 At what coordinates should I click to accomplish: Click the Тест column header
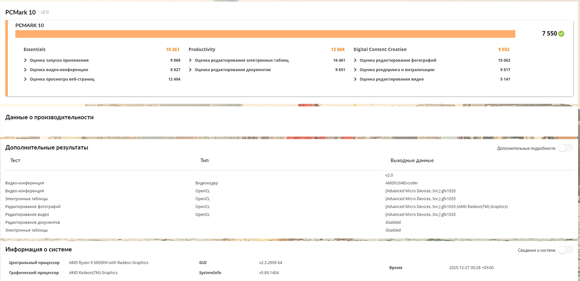tap(15, 160)
